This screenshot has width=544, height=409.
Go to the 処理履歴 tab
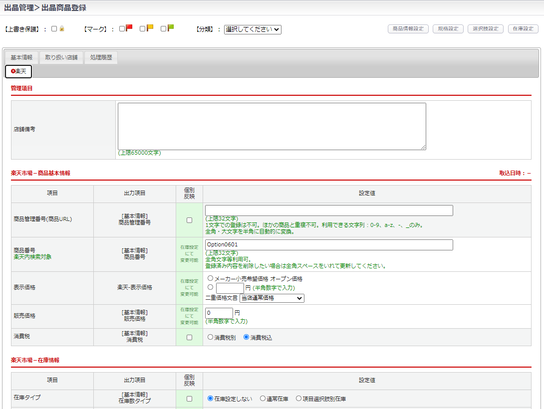click(101, 57)
